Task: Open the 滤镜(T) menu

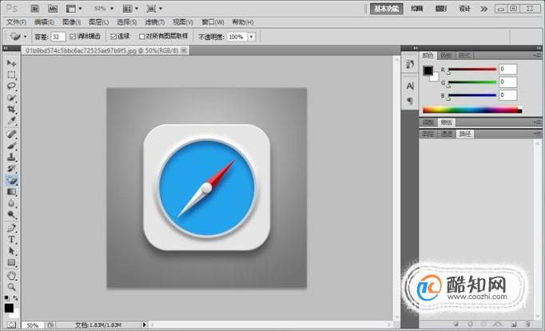Action: (154, 22)
